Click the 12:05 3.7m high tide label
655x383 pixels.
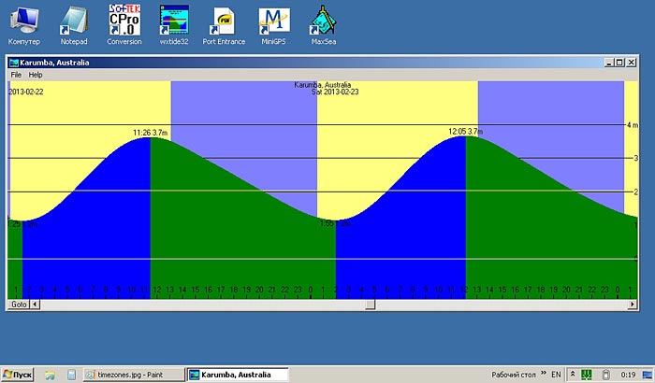(465, 132)
